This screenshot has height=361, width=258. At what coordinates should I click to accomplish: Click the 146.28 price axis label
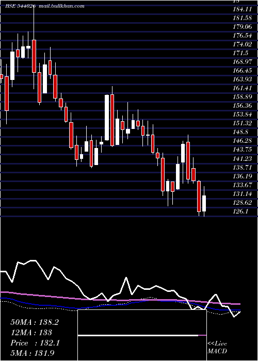pyautogui.click(x=243, y=141)
